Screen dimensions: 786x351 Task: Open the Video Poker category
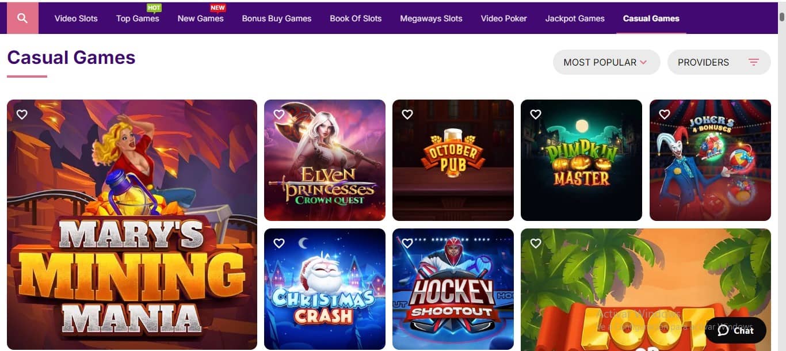tap(503, 18)
